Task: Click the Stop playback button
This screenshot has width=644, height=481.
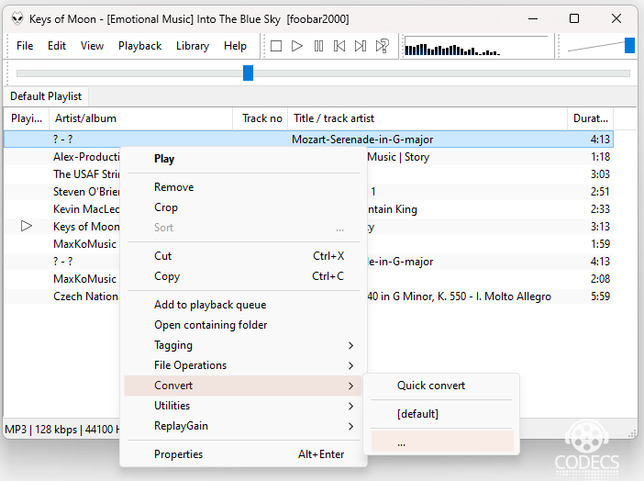Action: 276,46
